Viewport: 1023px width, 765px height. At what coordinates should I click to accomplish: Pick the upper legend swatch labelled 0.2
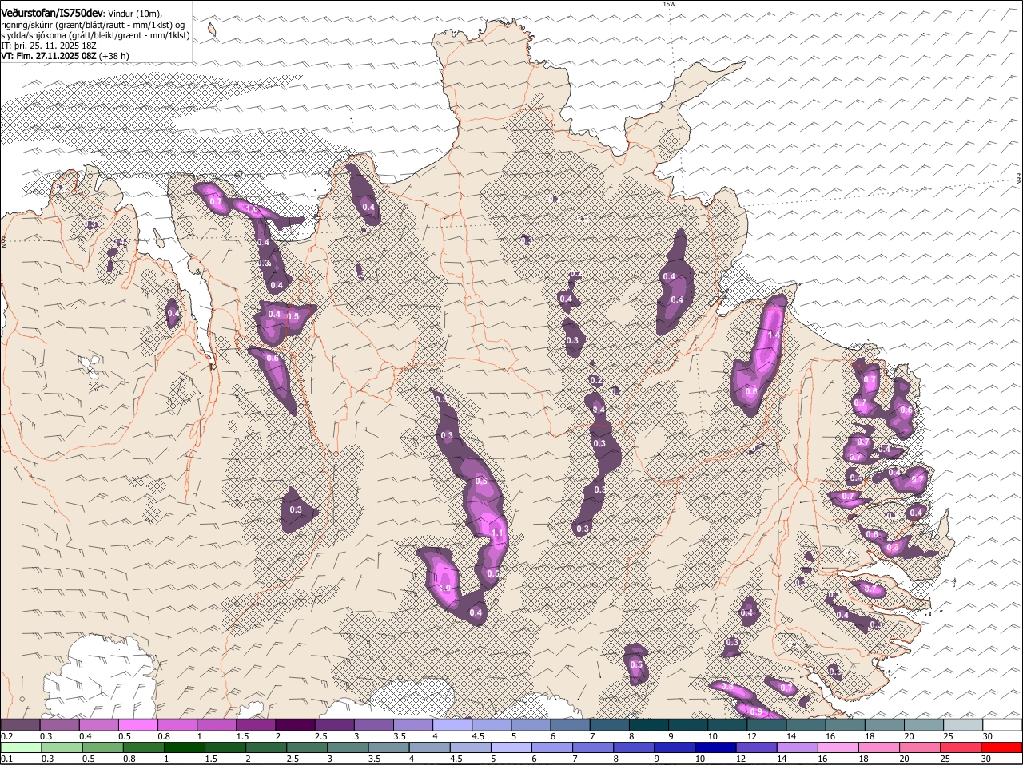[x=20, y=725]
